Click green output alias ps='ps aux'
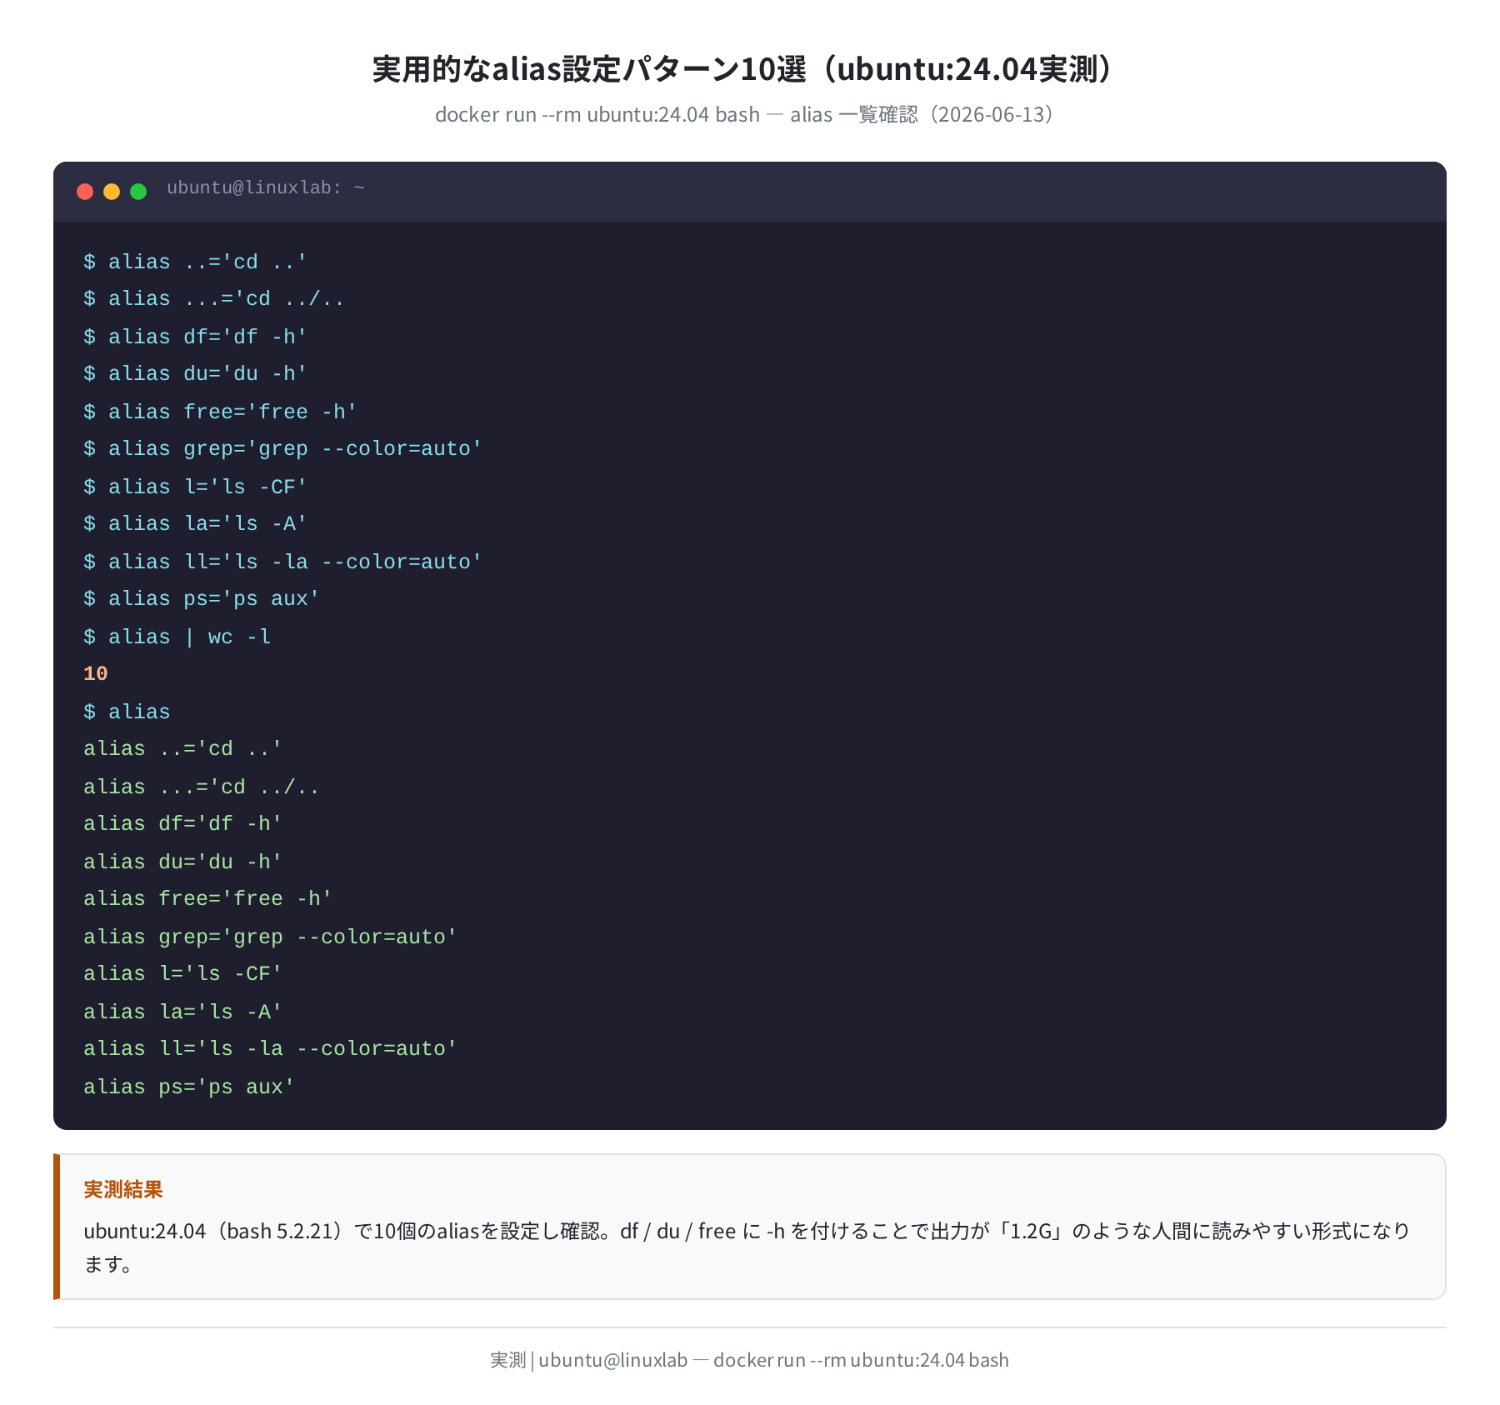The image size is (1500, 1405). [x=189, y=1087]
